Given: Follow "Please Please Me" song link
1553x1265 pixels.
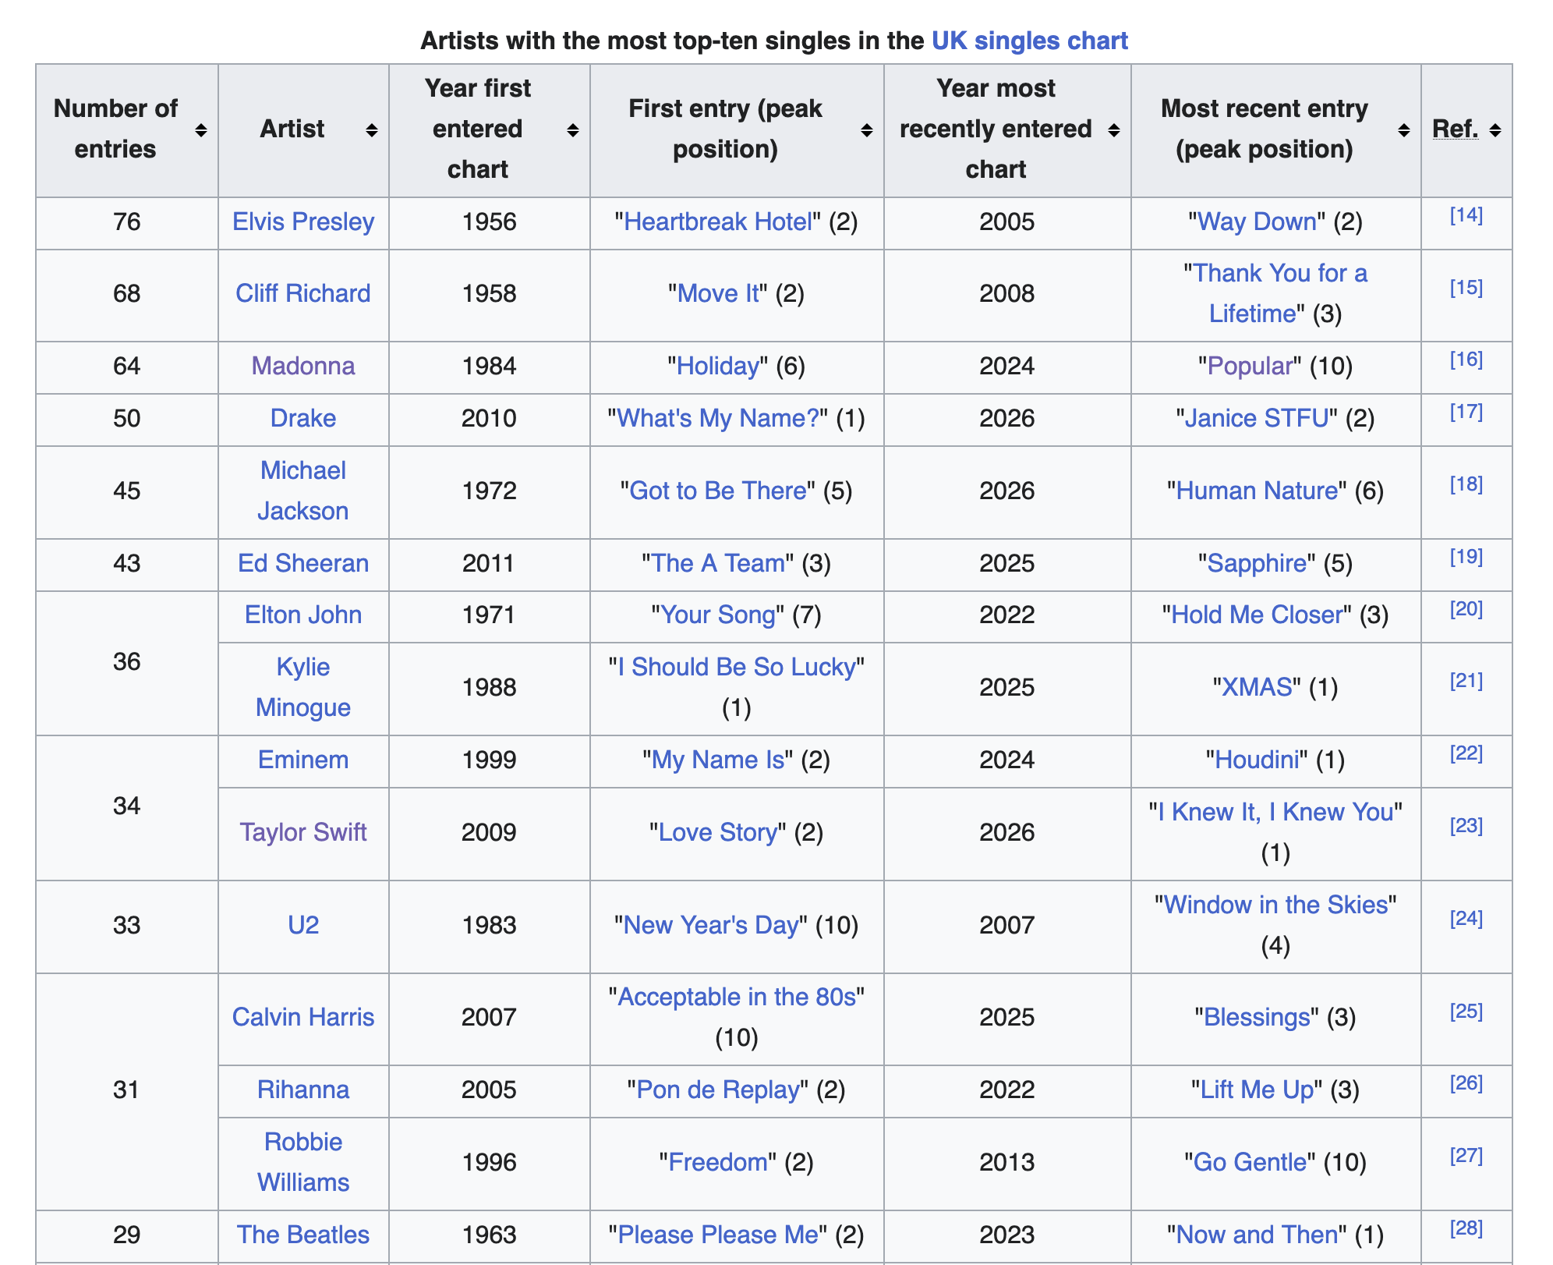Looking at the screenshot, I should click(x=718, y=1235).
